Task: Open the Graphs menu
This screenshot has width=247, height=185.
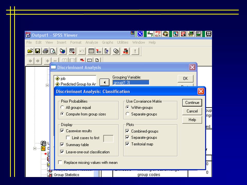Action: [108, 42]
